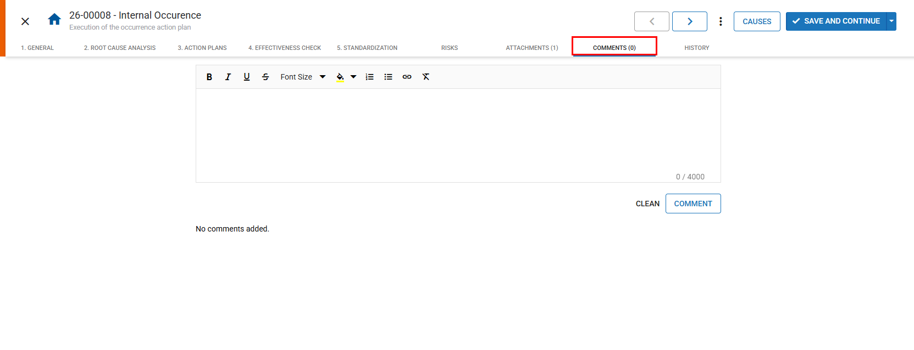Apply strikethrough to comment text

point(265,77)
